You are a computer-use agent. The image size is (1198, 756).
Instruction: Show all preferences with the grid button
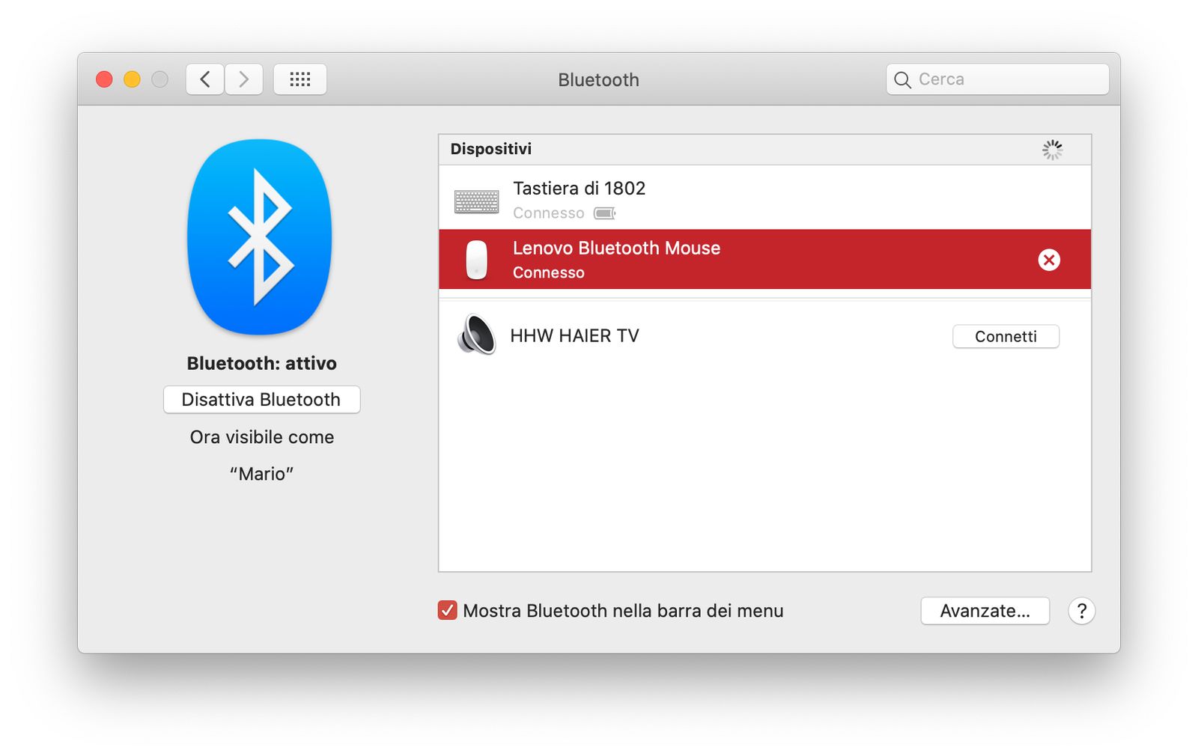299,79
